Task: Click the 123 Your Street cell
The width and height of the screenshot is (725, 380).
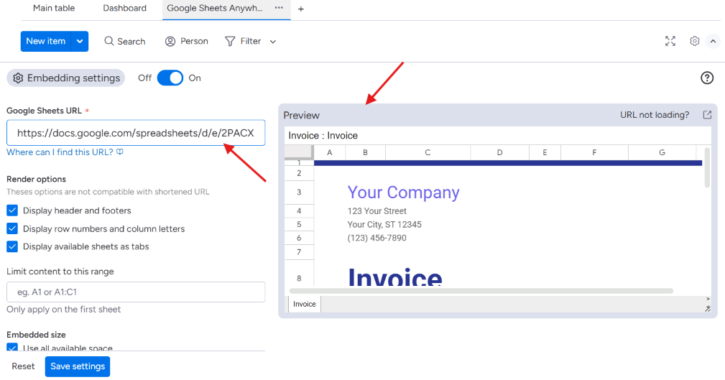Action: [x=377, y=211]
